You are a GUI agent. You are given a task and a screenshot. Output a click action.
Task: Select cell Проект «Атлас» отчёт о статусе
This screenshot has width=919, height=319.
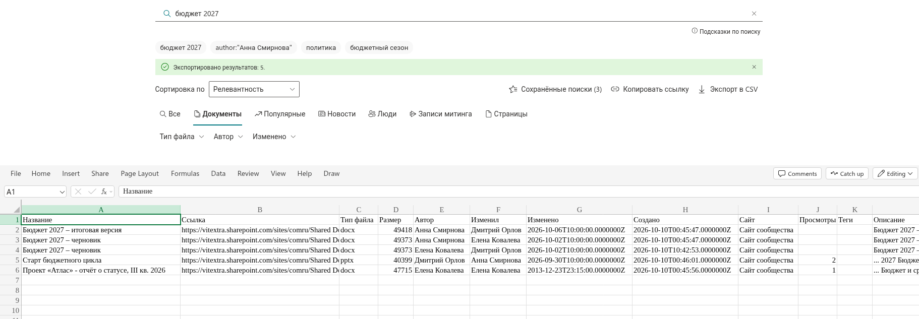click(x=101, y=270)
